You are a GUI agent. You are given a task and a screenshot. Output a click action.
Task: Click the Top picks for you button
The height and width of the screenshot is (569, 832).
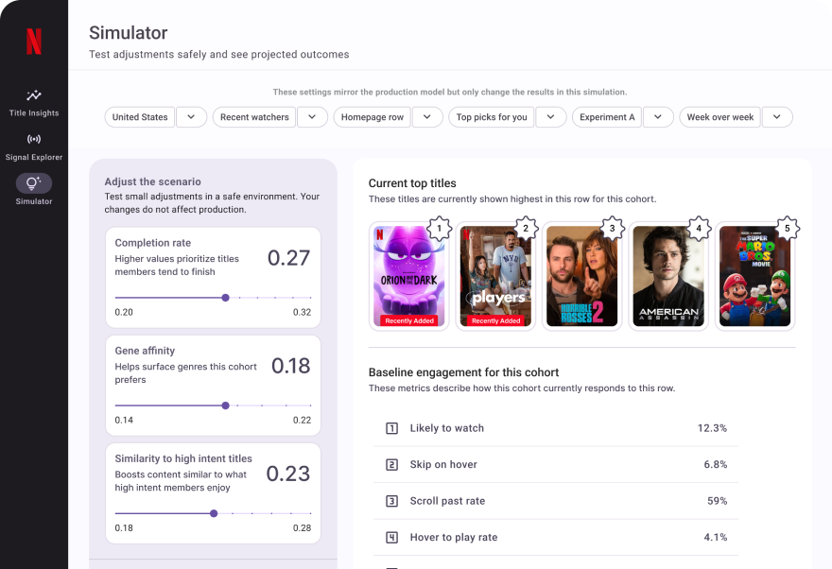point(492,117)
